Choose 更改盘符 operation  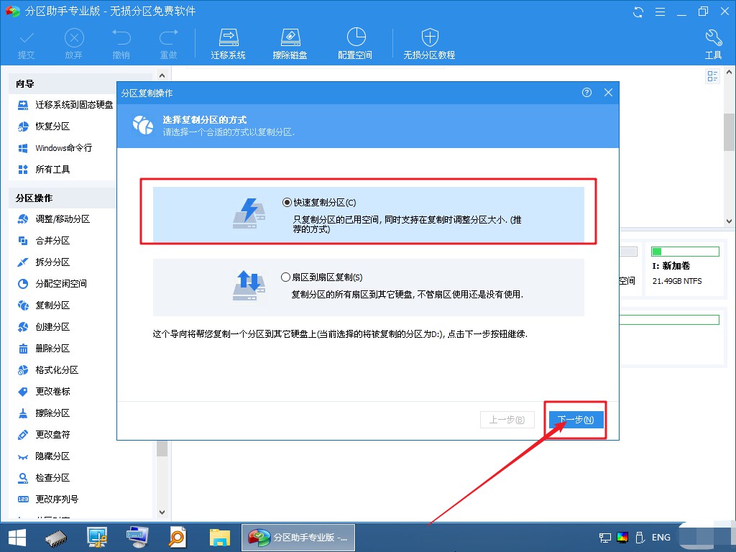[44, 435]
